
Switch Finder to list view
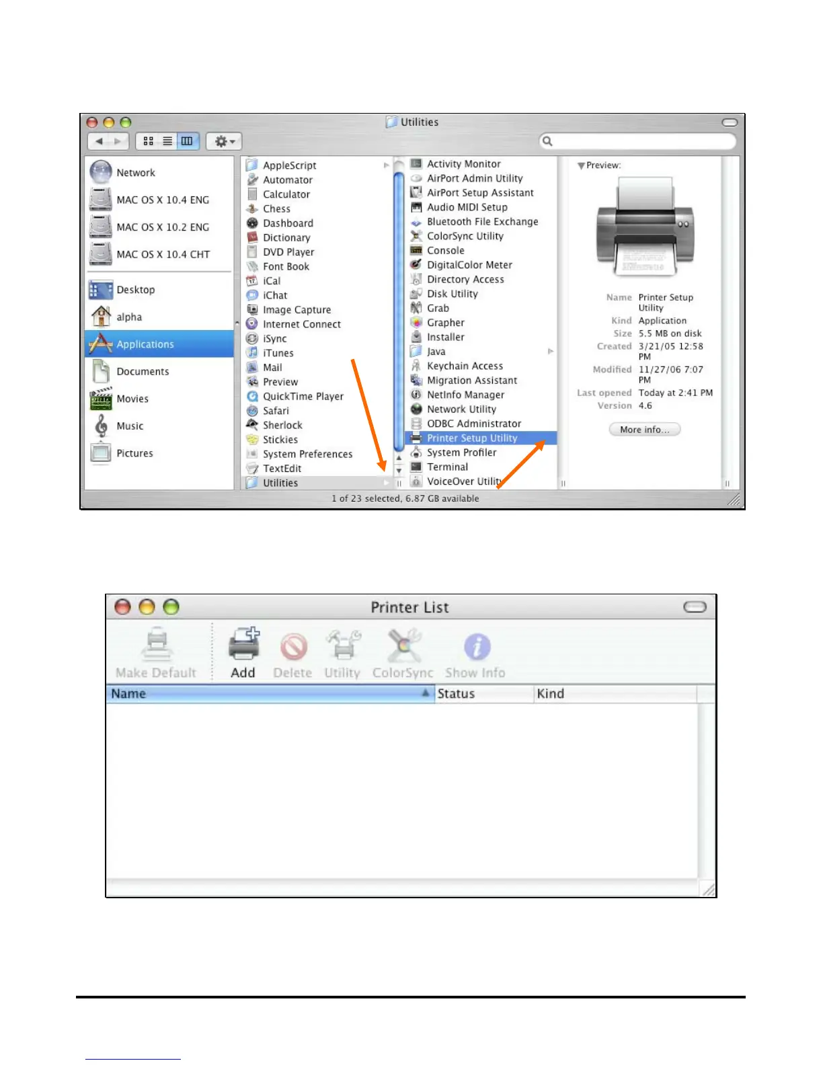coord(167,141)
